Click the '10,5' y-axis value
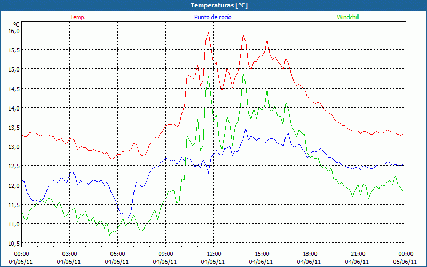This screenshot has width=427, height=267. point(14,244)
